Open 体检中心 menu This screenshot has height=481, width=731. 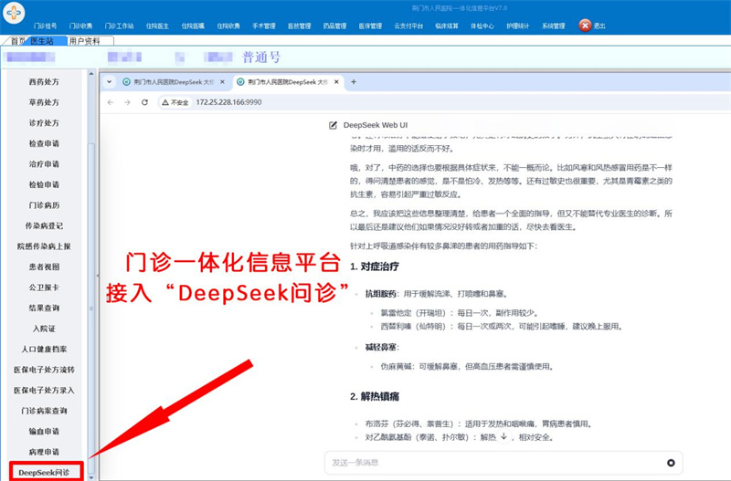pos(482,26)
